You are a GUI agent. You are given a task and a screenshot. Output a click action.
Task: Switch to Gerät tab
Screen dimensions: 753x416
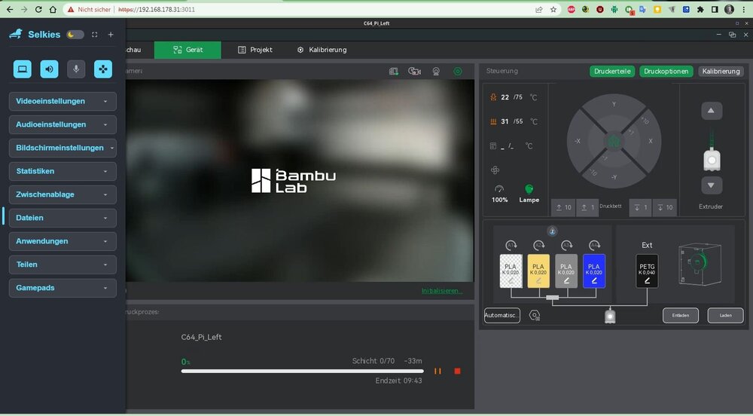187,50
